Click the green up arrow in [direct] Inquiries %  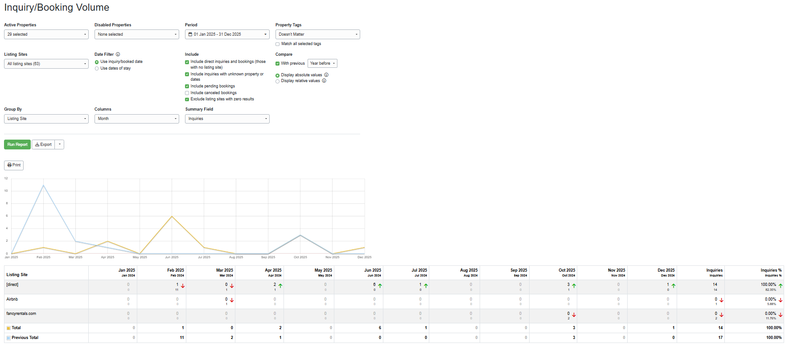point(781,286)
